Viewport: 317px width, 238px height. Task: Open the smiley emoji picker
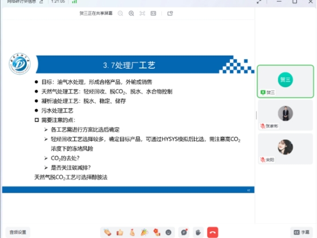click(168, 232)
